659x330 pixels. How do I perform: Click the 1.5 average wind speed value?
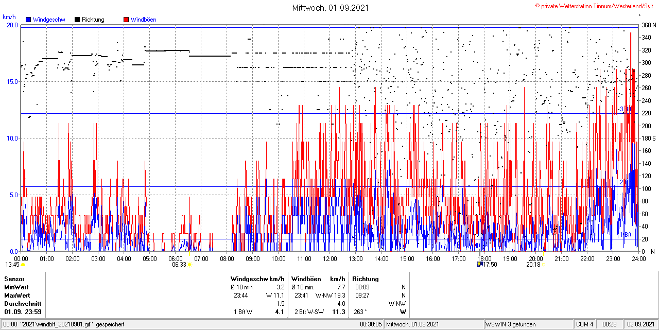(280, 303)
